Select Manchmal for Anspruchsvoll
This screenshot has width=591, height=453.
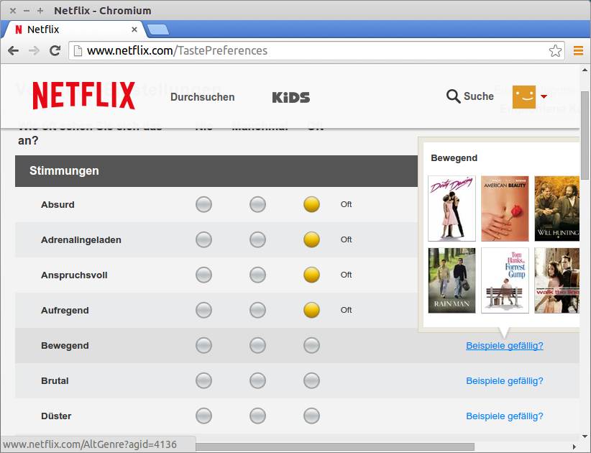click(258, 275)
